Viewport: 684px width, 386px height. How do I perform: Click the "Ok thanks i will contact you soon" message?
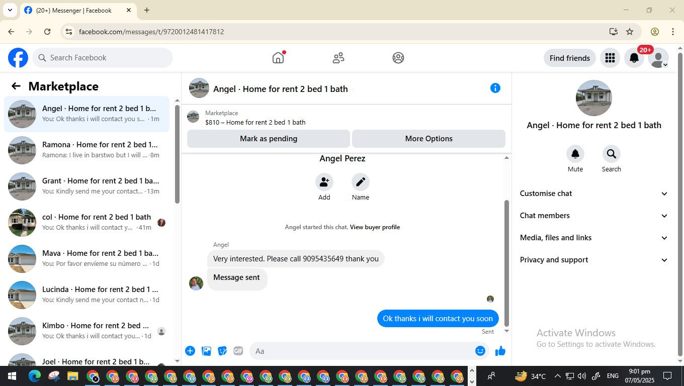(x=438, y=319)
